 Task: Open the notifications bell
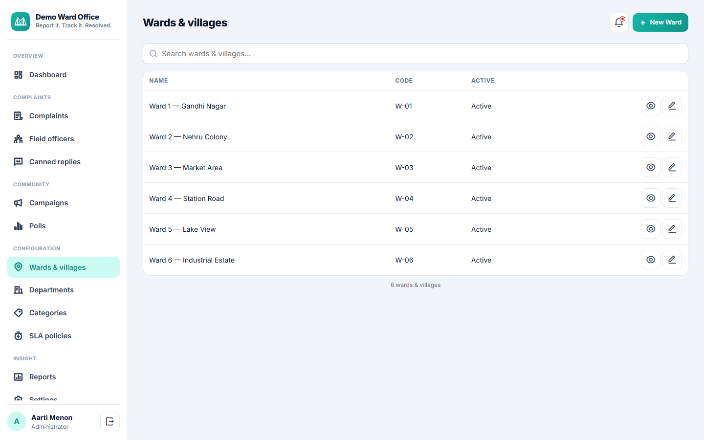[x=619, y=22]
